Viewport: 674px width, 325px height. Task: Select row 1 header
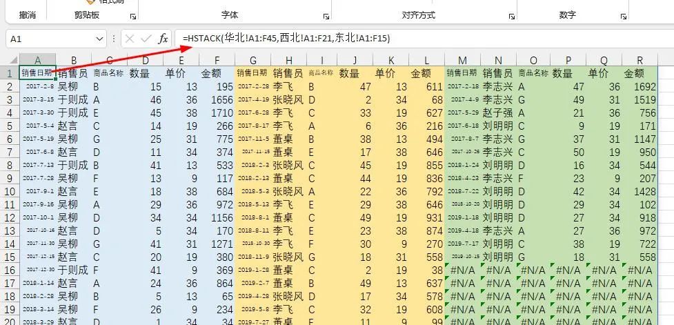pos(10,73)
